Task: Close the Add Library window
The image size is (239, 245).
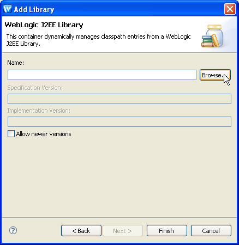Action: (230, 9)
